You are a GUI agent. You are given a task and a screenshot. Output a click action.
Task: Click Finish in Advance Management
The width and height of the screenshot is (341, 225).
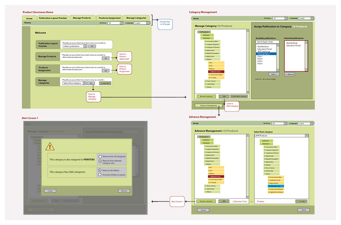click(304, 210)
